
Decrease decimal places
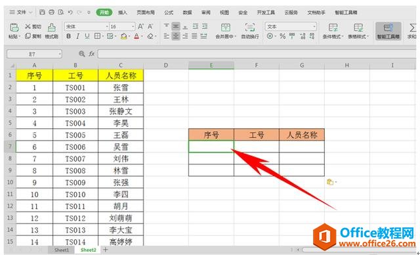click(312, 36)
